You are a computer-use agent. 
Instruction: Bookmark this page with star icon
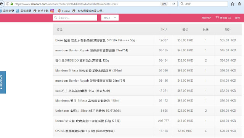[233, 4]
